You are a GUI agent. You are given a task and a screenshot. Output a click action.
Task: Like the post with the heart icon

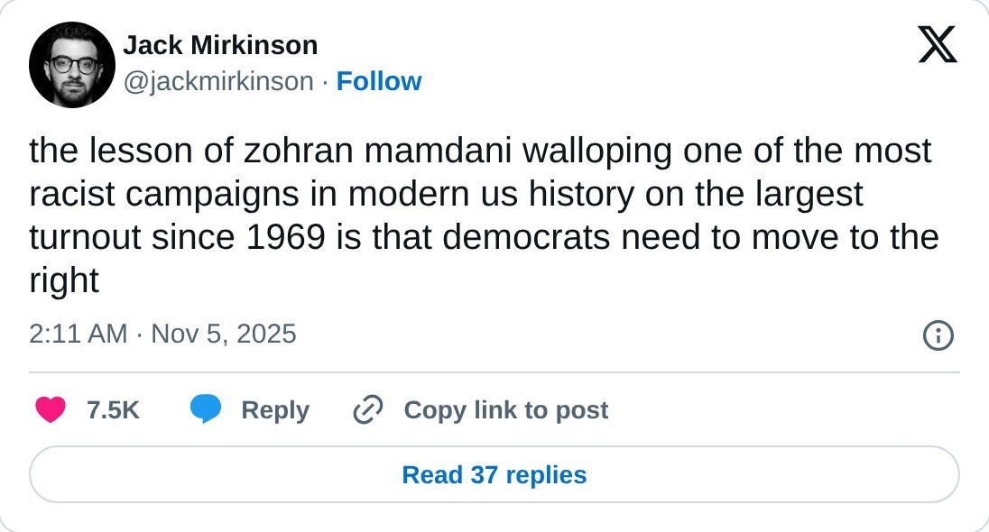tap(51, 410)
